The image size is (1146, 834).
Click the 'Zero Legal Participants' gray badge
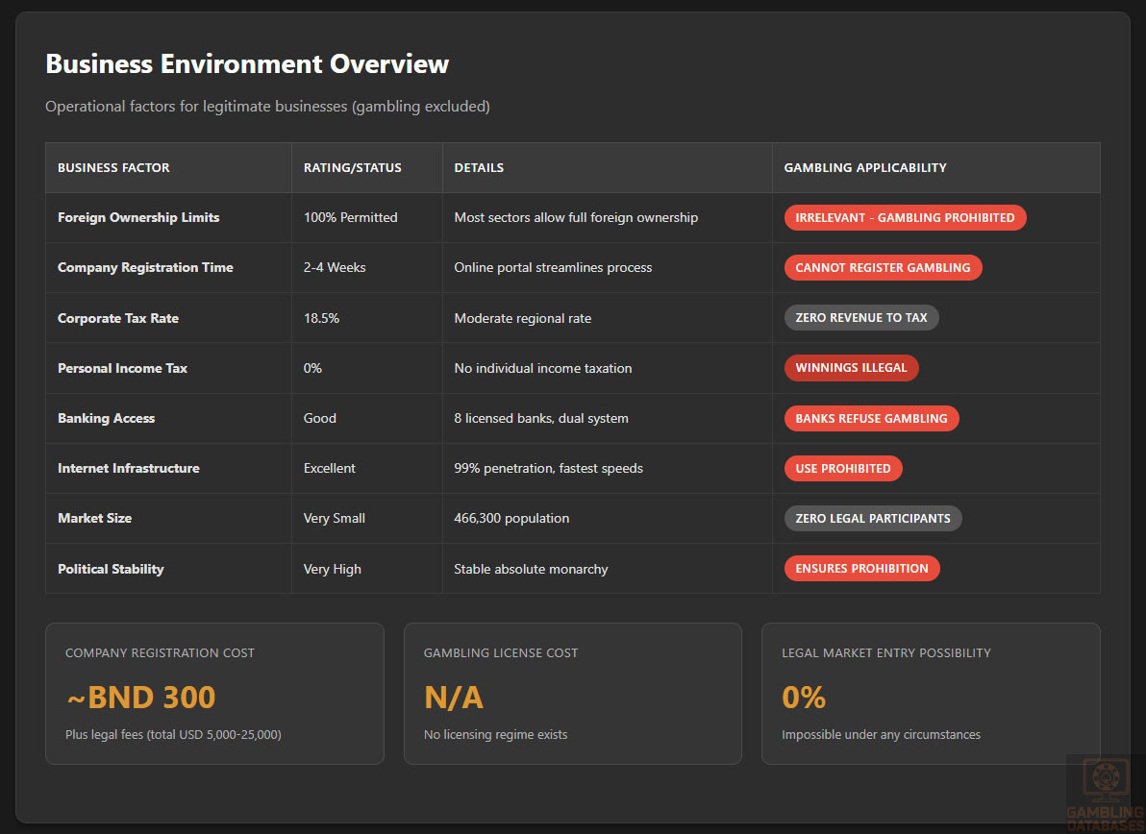point(872,519)
